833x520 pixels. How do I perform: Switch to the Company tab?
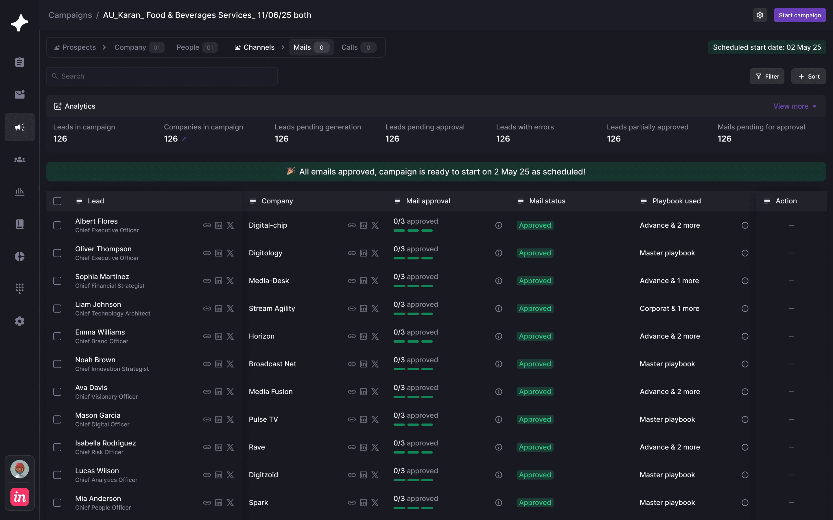coord(139,47)
